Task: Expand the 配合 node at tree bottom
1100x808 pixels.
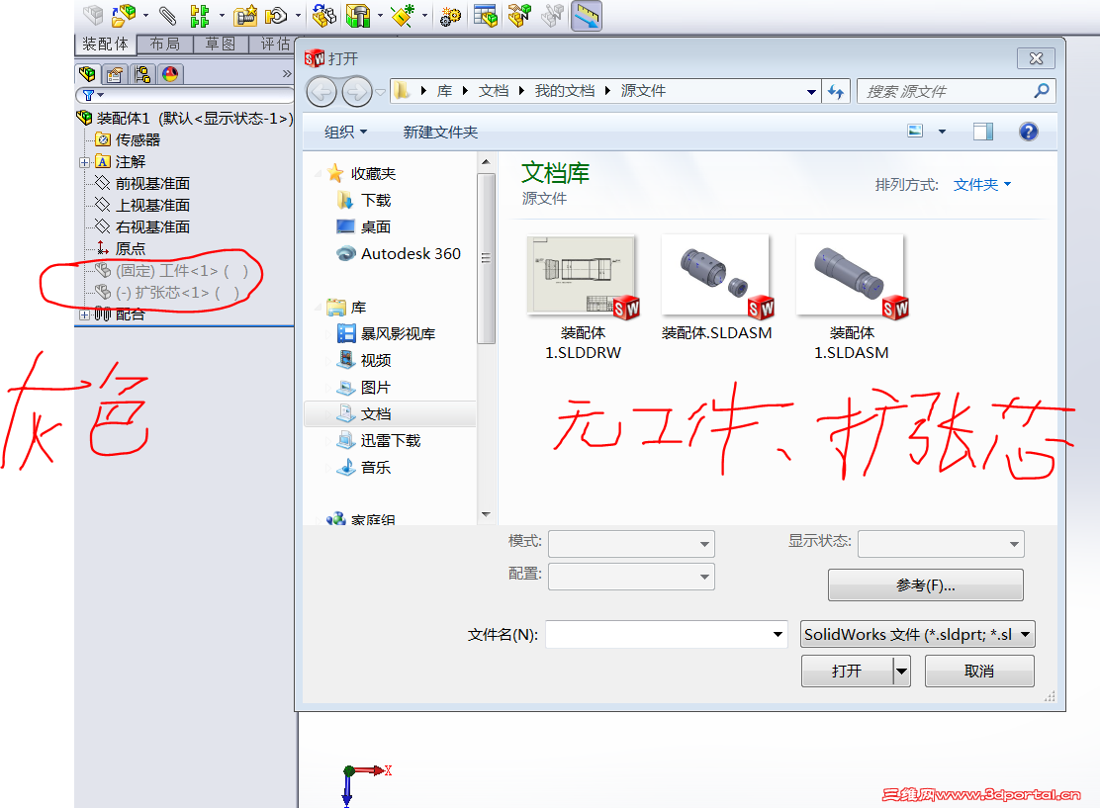Action: (x=84, y=316)
